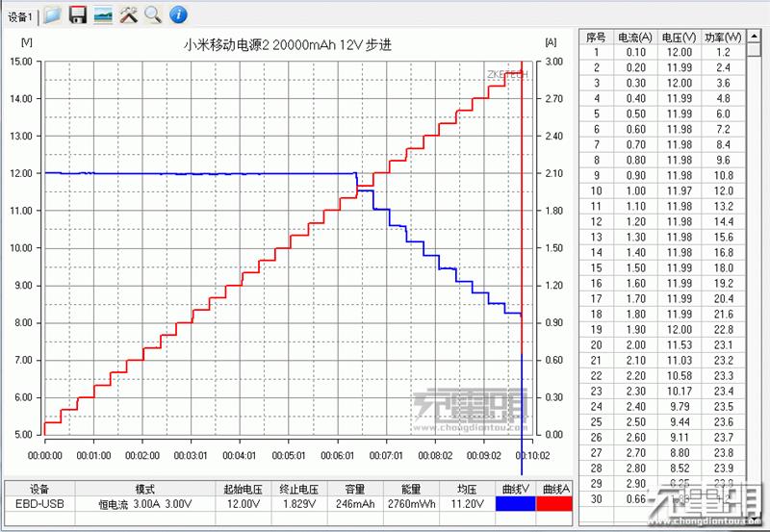Screen dimensions: 770x532
Task: Click the 曲线A header label
Action: point(555,489)
